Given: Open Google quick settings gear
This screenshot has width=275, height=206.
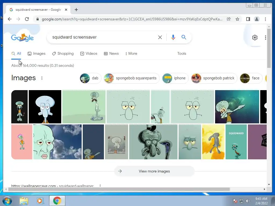Looking at the screenshot, I should click(x=255, y=38).
